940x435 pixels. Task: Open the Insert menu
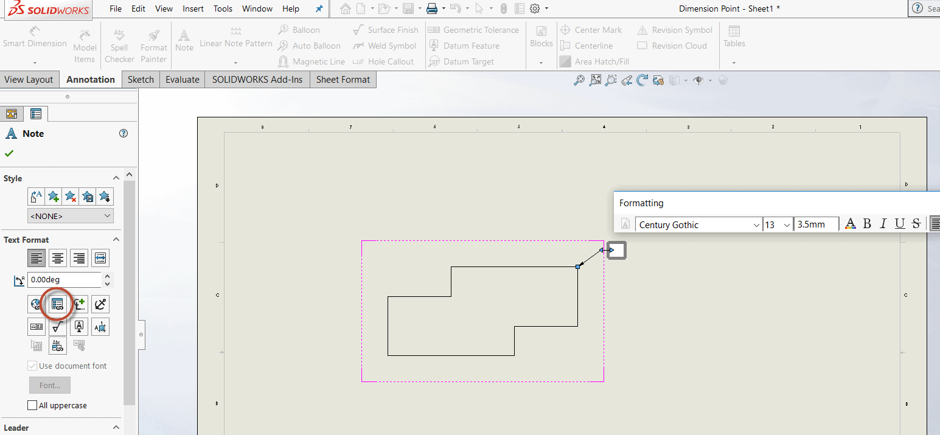coord(193,9)
